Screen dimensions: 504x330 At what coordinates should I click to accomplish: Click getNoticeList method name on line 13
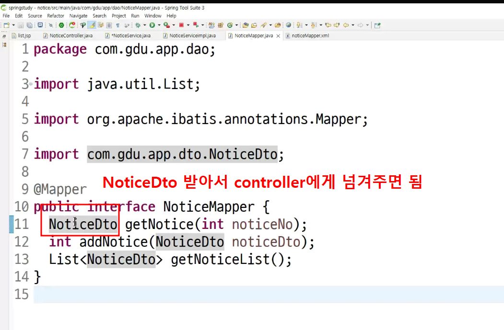point(220,260)
